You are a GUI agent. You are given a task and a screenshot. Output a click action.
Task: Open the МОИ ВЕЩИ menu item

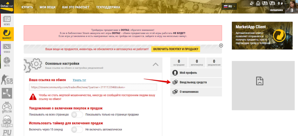click(x=47, y=7)
